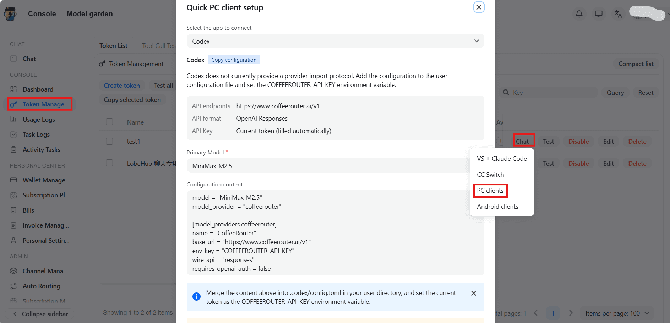The height and width of the screenshot is (323, 670).
Task: Toggle the select-all checkbox in table header
Action: click(x=109, y=122)
